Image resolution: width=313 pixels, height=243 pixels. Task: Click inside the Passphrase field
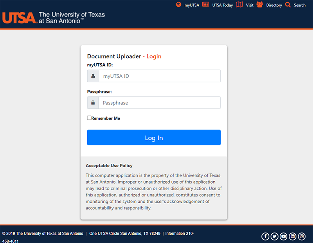coord(160,103)
